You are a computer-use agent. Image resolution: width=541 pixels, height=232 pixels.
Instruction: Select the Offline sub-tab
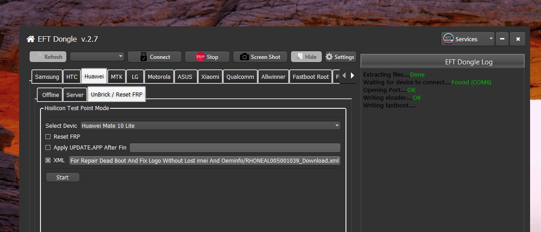pyautogui.click(x=50, y=95)
